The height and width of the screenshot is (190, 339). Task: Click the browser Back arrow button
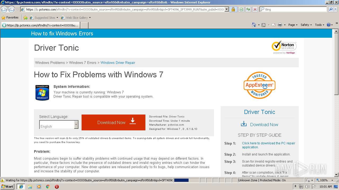(4, 9)
